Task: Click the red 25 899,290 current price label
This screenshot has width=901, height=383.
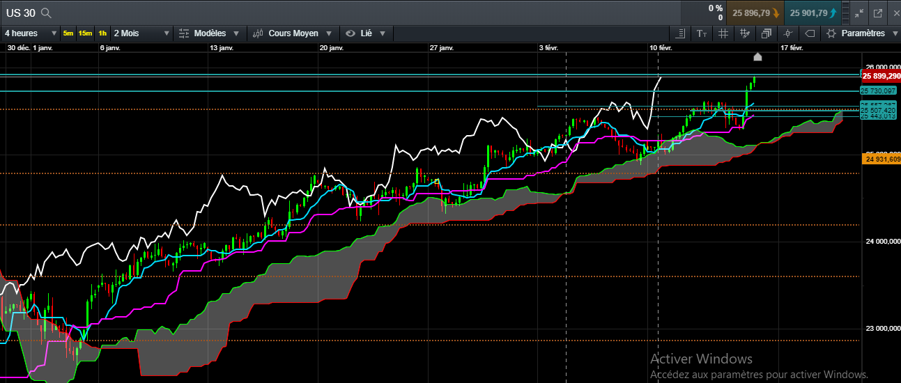Action: pyautogui.click(x=881, y=76)
